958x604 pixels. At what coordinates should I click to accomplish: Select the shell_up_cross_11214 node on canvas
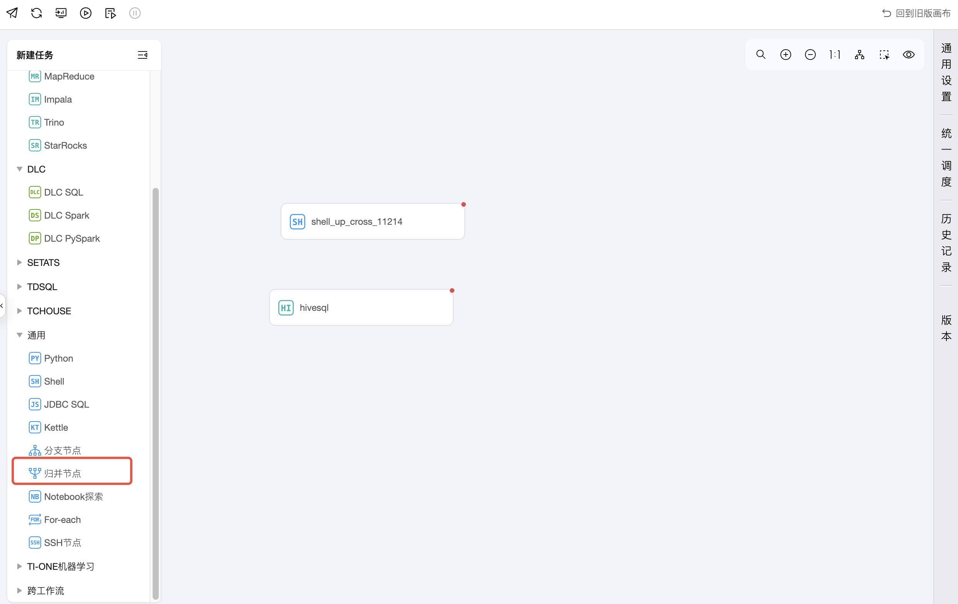pyautogui.click(x=373, y=221)
